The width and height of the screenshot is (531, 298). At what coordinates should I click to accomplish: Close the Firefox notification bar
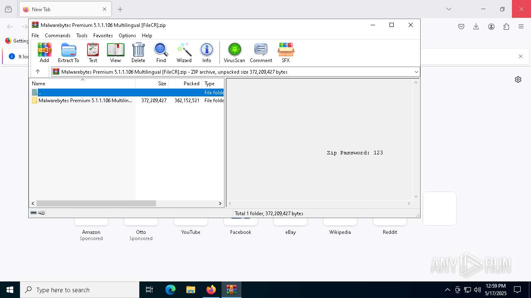point(521,56)
